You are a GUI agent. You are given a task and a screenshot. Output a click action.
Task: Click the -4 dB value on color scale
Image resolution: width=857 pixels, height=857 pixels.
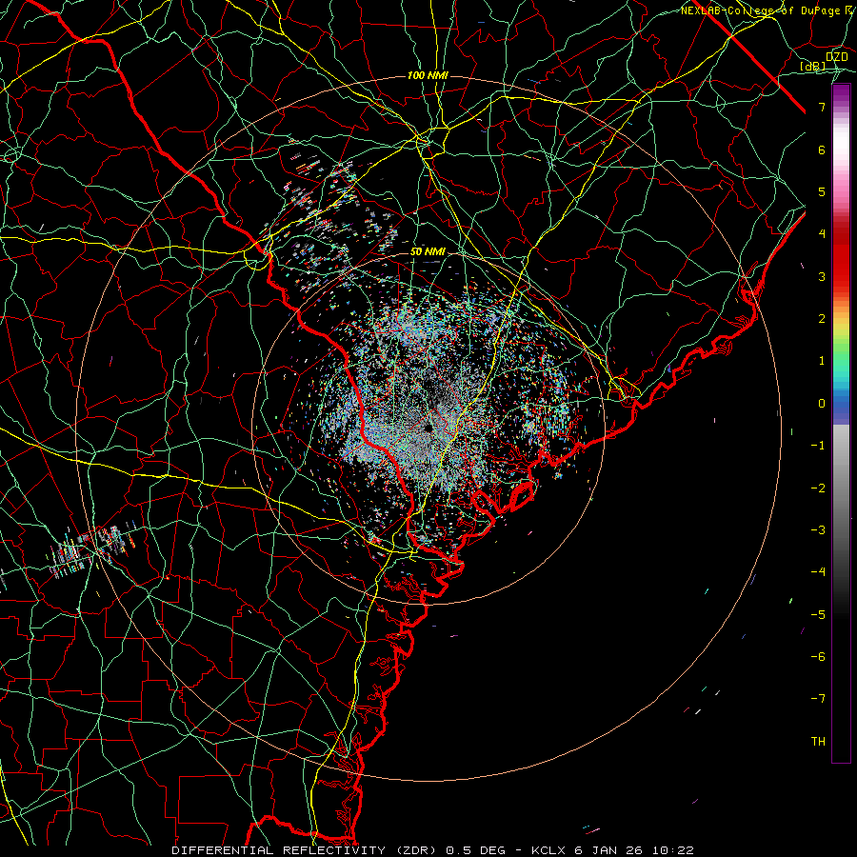click(818, 572)
